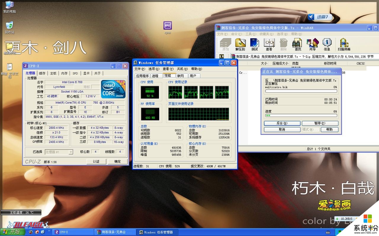
Task: Click the 修改时间 column header in WinRAR
Action: pos(330,63)
